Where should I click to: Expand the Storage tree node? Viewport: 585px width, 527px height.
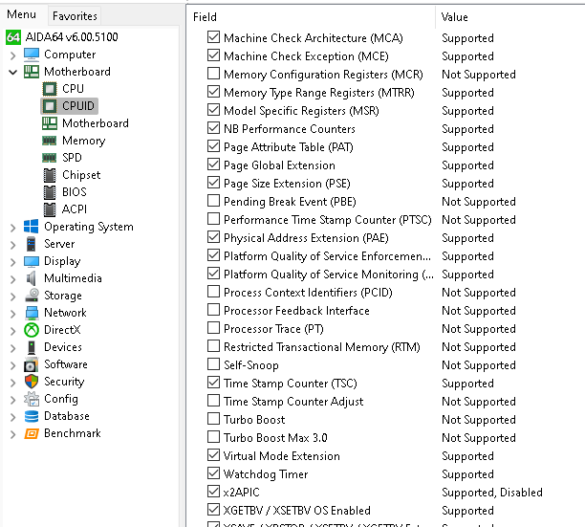click(12, 296)
